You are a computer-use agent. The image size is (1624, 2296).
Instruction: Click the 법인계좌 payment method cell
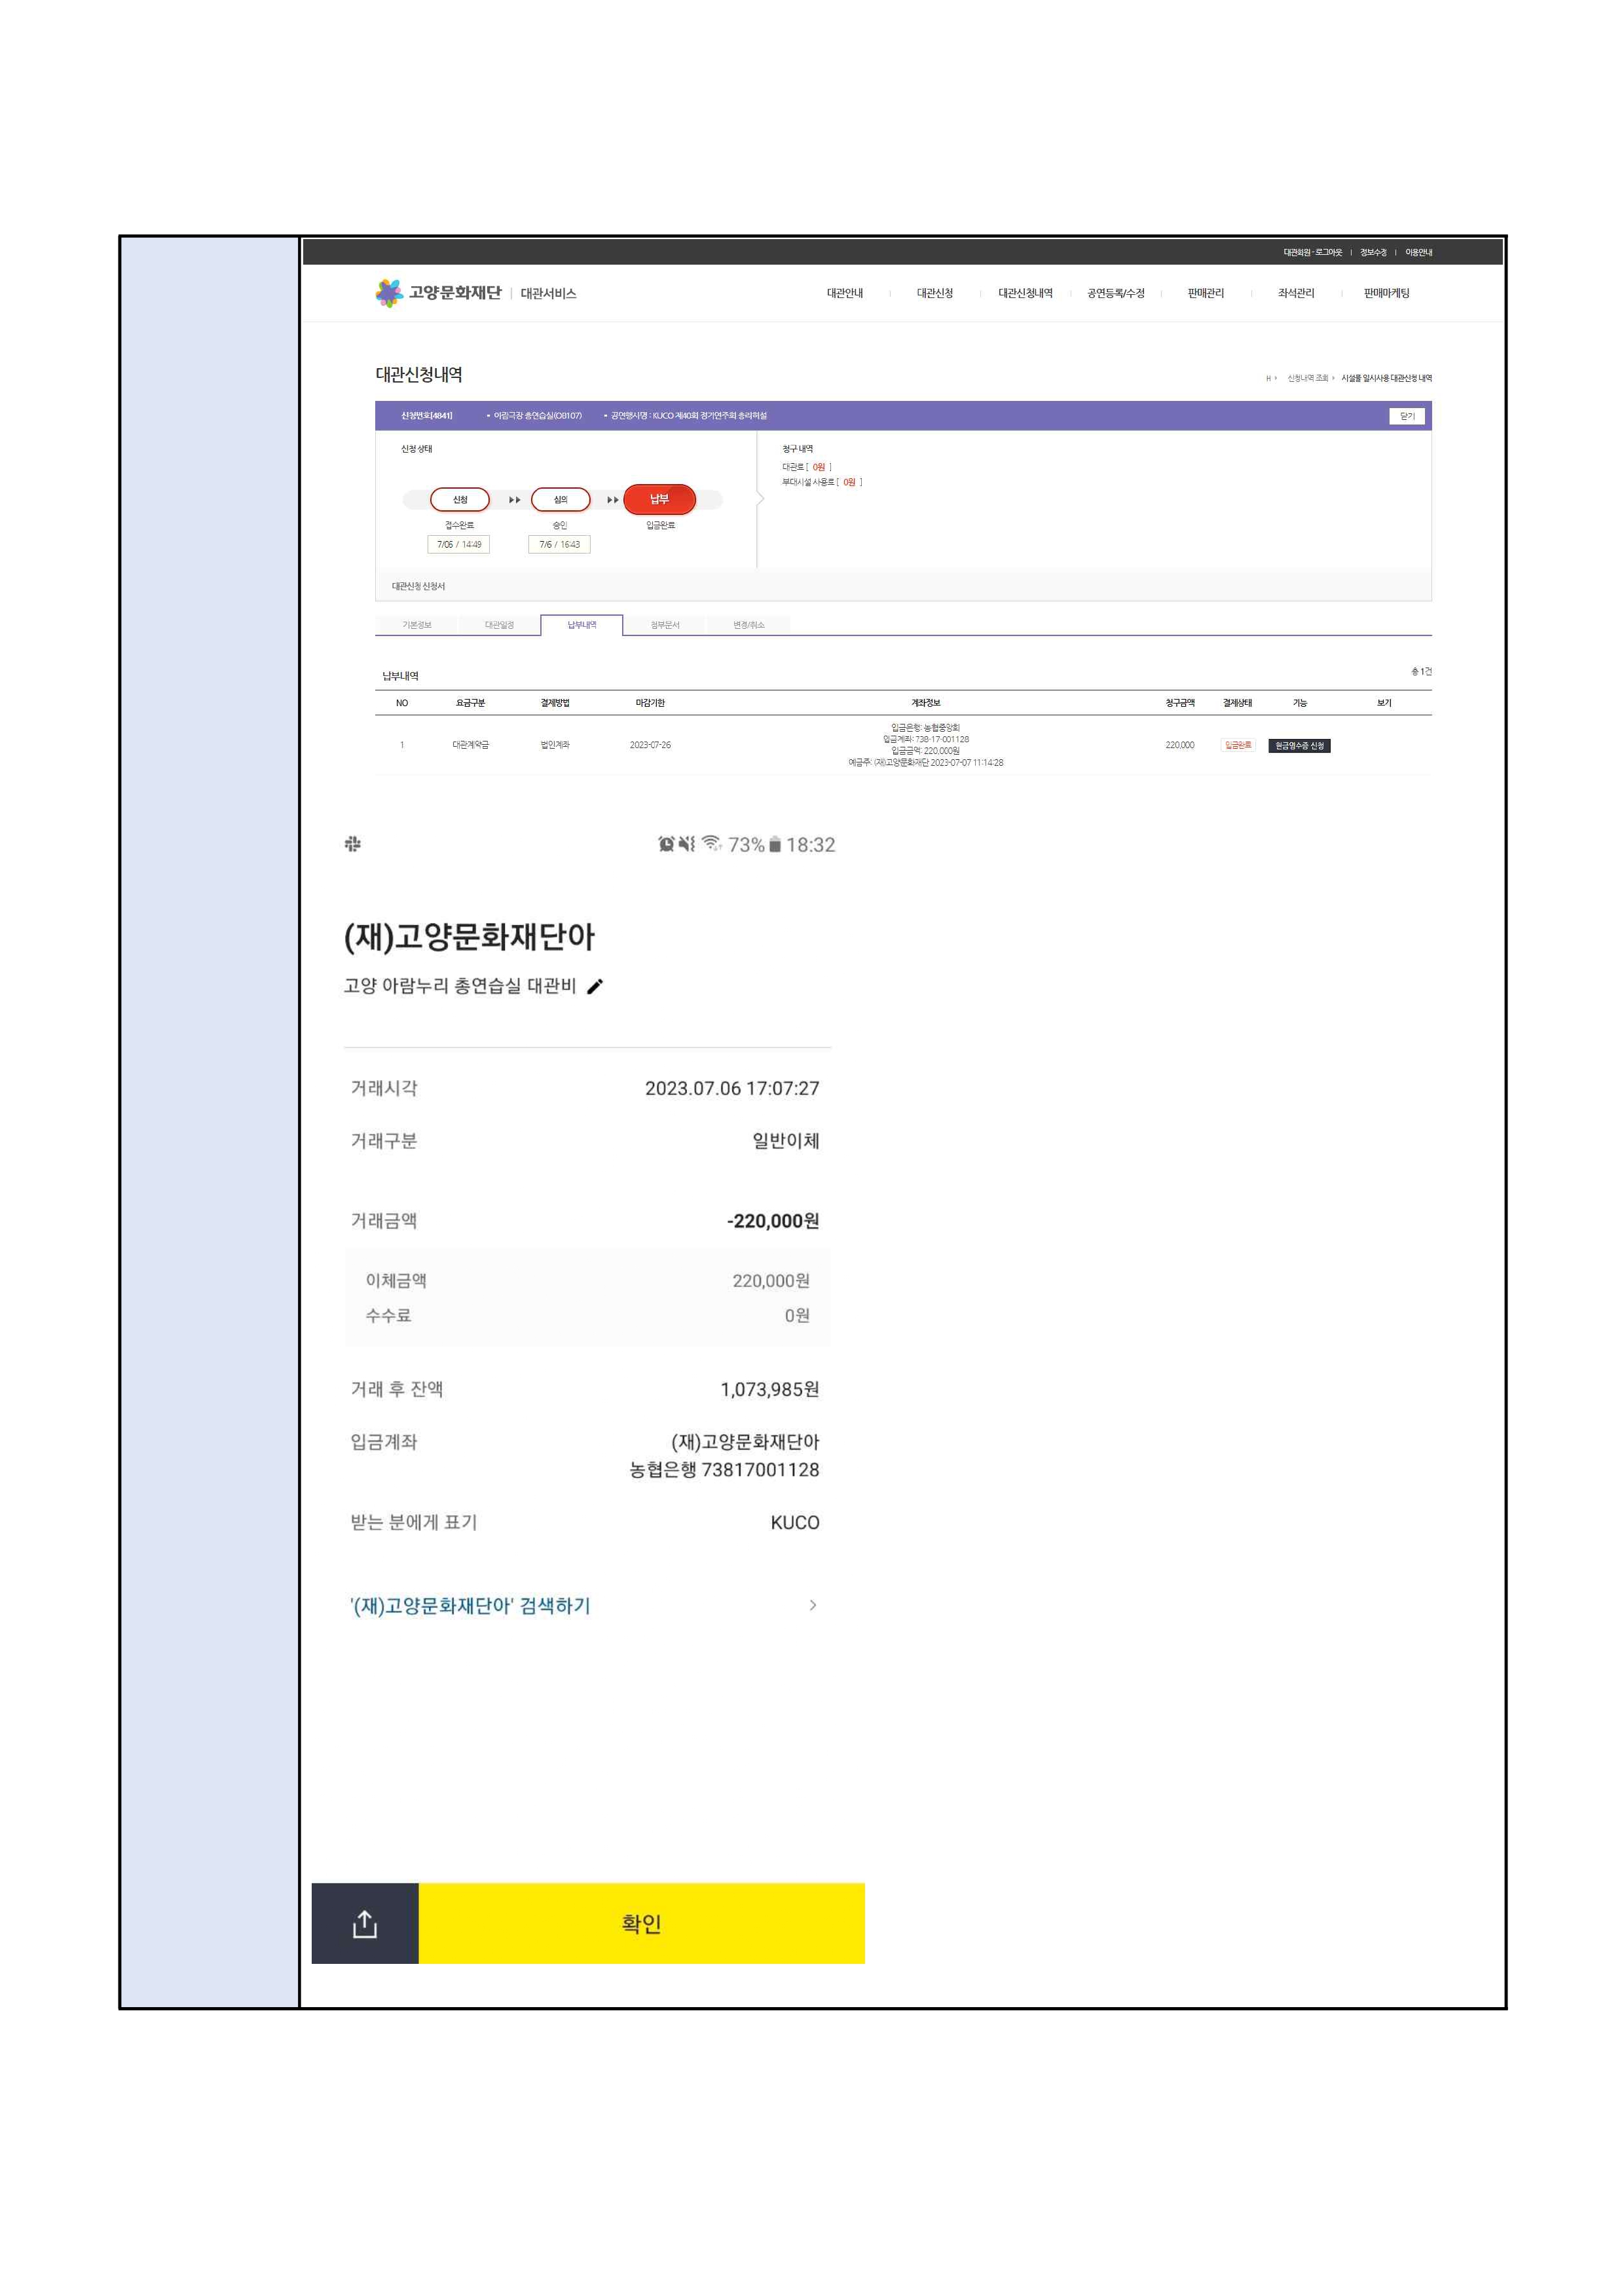555,745
